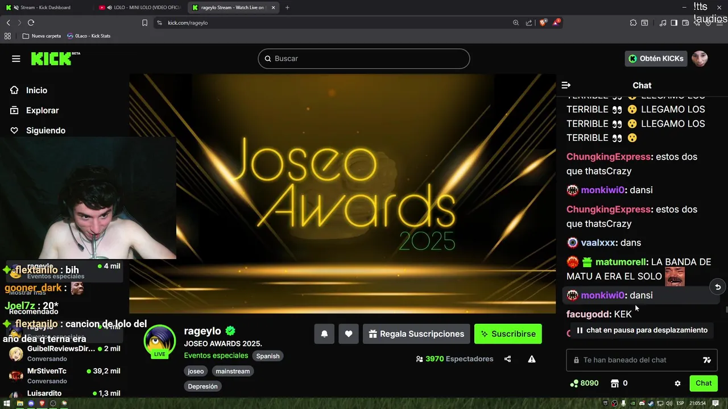This screenshot has height=409, width=728.
Task: Share page icon in address bar
Action: tap(529, 23)
